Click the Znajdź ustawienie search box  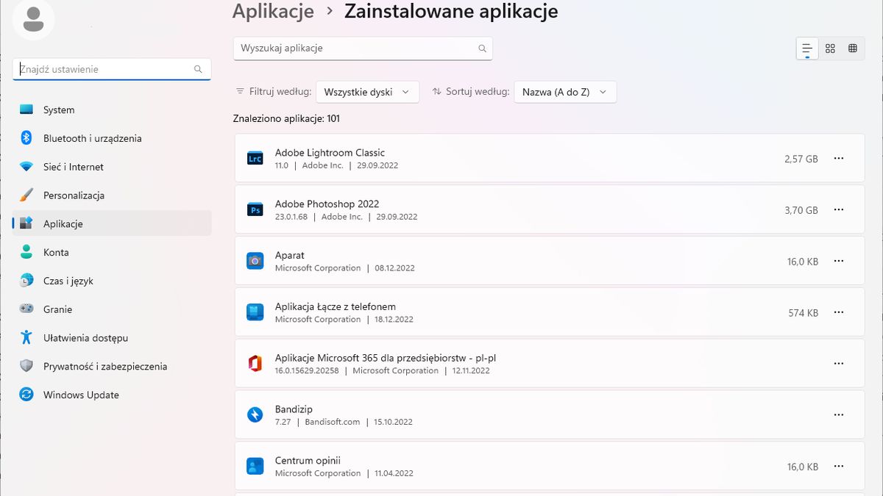pos(110,68)
